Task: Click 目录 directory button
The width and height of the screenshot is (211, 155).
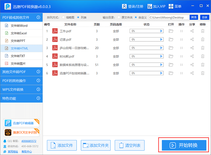Action: tap(205, 17)
